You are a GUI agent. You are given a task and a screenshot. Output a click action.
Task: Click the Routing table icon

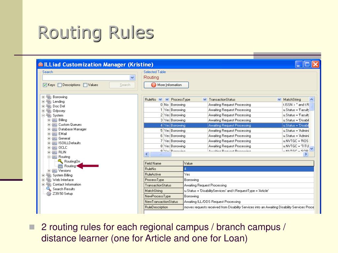click(61, 166)
